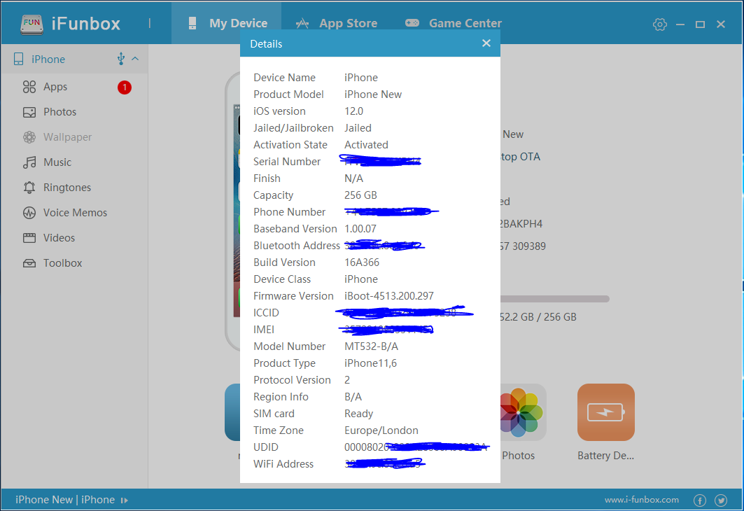Viewport: 744px width, 511px height.
Task: Select the Capacity 256 GB value
Action: pos(360,195)
